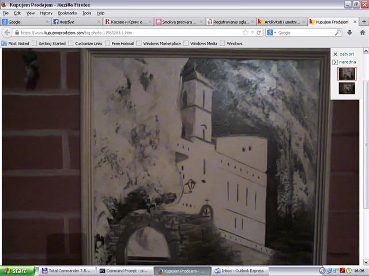This screenshot has height=276, width=369.
Task: Click the naredna next photo link
Action: tap(347, 62)
